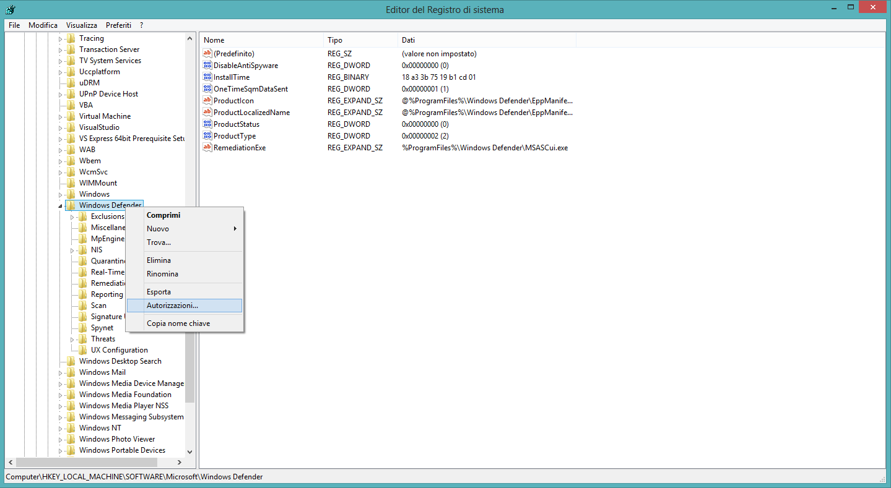Open the Visualizza menu
This screenshot has height=488, width=891.
82,25
